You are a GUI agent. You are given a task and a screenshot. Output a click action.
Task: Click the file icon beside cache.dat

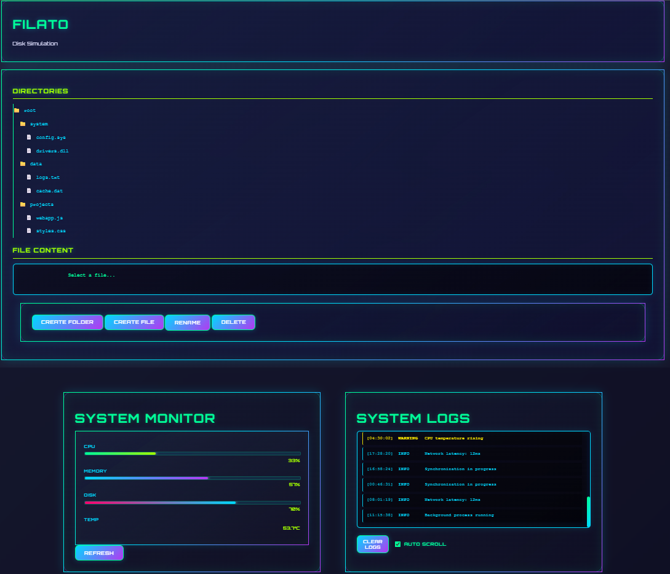tap(29, 191)
